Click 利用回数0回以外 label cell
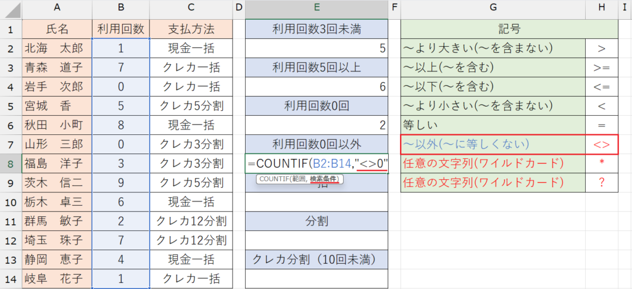This screenshot has height=289, width=632. (317, 144)
